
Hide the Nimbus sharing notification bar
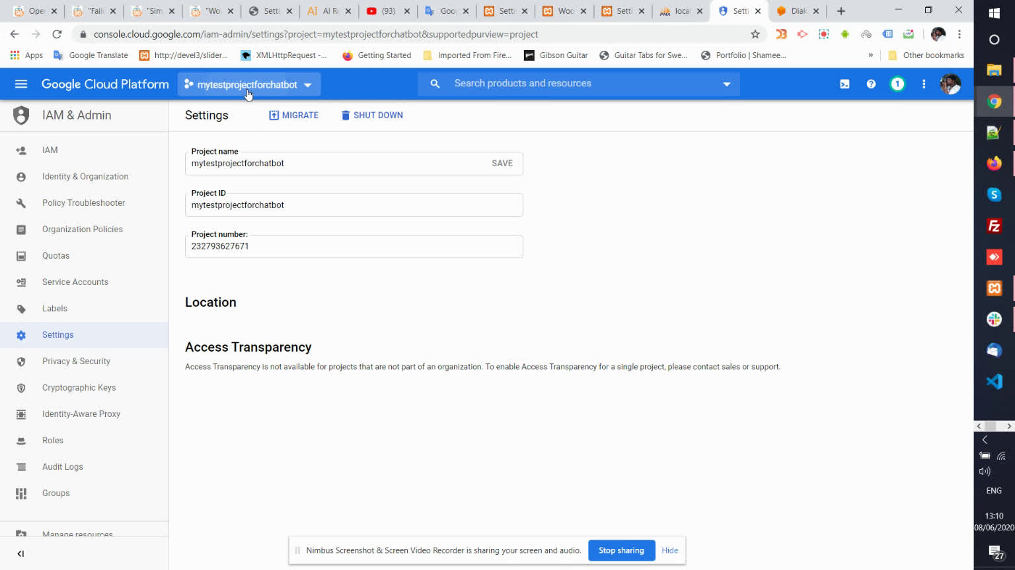click(669, 550)
